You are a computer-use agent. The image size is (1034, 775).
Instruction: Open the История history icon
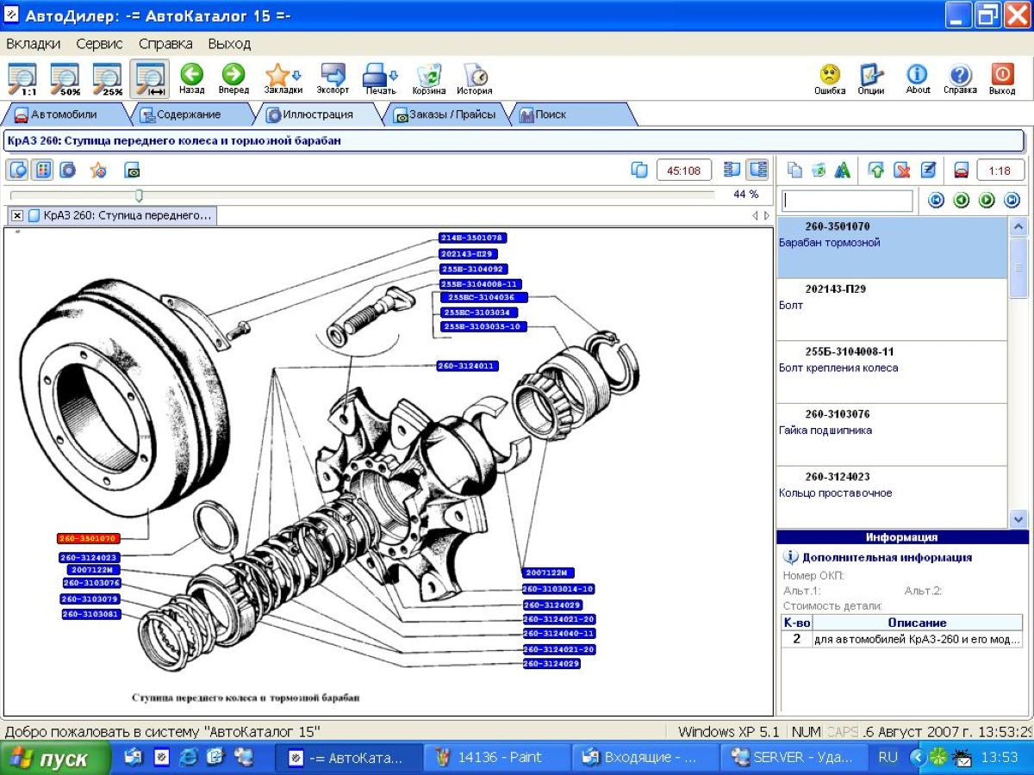[x=474, y=77]
